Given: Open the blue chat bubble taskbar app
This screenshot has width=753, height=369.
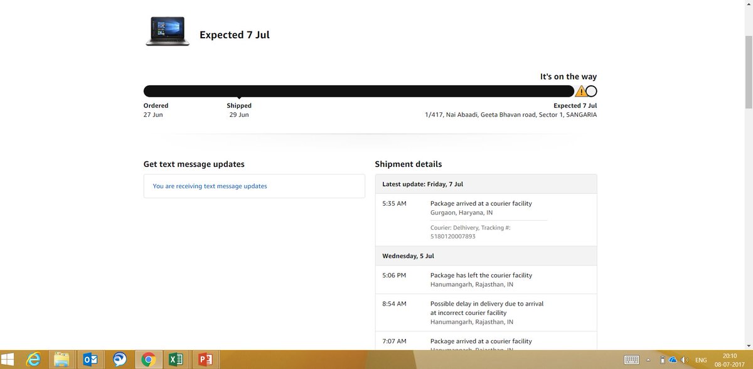Looking at the screenshot, I should click(119, 360).
